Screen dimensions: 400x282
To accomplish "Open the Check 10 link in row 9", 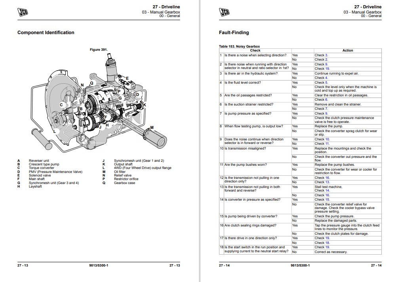I will (322, 139).
